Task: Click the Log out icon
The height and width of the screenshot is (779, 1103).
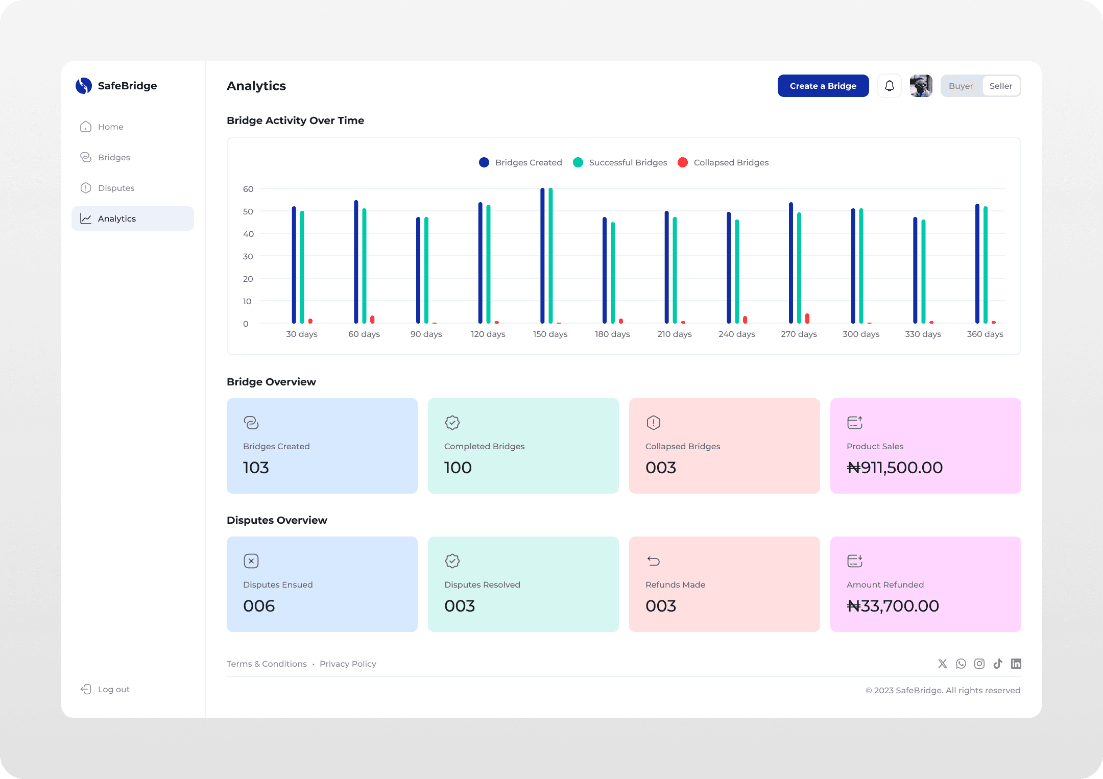Action: tap(86, 689)
